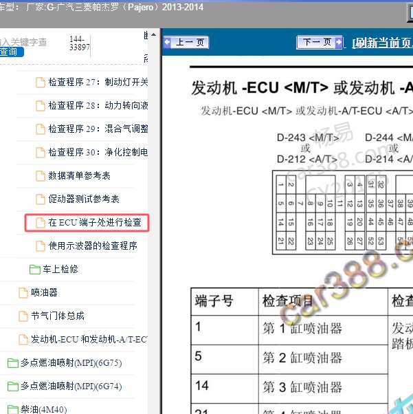The height and width of the screenshot is (414, 413).
Task: Expand the 柴油(4M40) folder
Action: (x=44, y=409)
